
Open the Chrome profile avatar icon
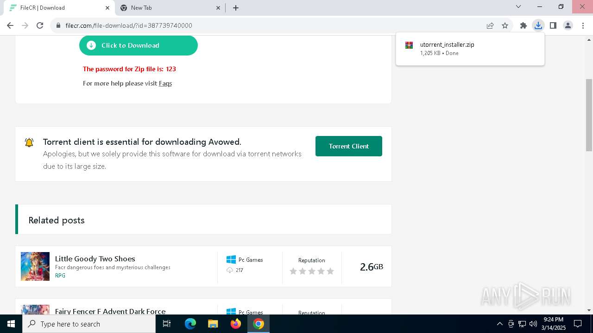pyautogui.click(x=568, y=25)
